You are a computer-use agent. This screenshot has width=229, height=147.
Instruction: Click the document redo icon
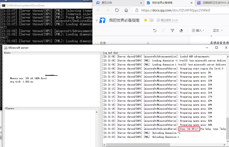click(163, 30)
